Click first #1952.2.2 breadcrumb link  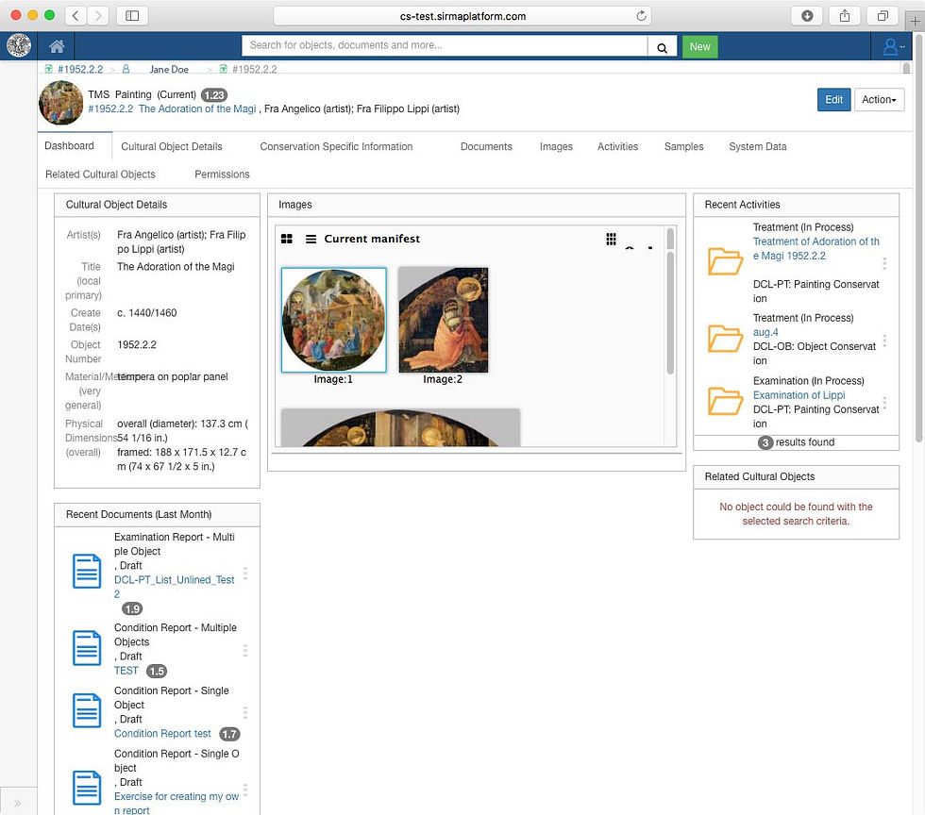click(79, 69)
